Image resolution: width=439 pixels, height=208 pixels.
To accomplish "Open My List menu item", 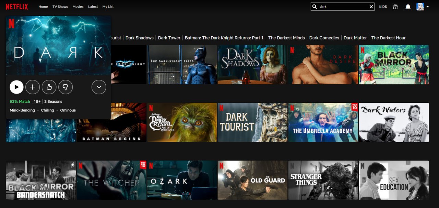I will tap(108, 7).
